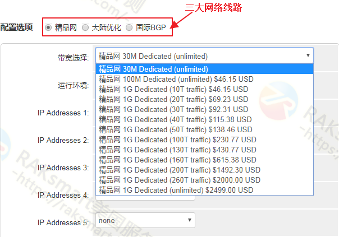Viewport: 339px width, 237px height.
Task: Choose 1G Dedicated 100T traffic $230.77
Action: point(204,140)
